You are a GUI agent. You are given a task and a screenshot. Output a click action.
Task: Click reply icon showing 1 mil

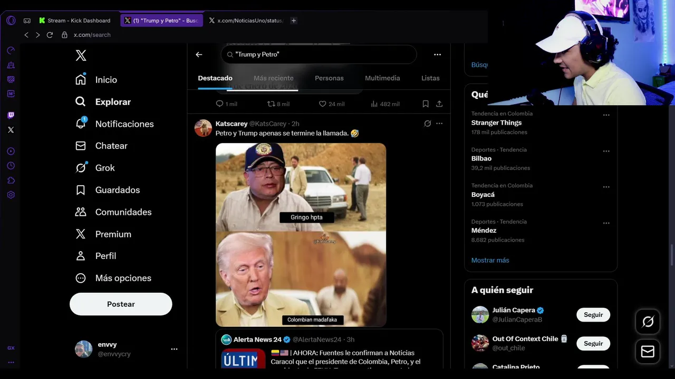click(x=227, y=104)
